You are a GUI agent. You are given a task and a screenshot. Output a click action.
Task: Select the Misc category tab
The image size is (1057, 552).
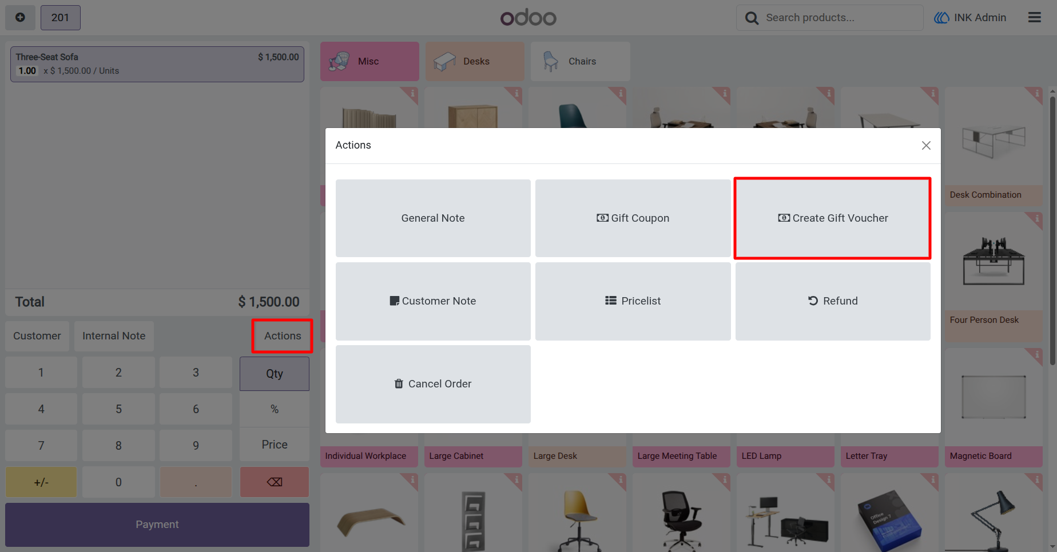coord(369,61)
